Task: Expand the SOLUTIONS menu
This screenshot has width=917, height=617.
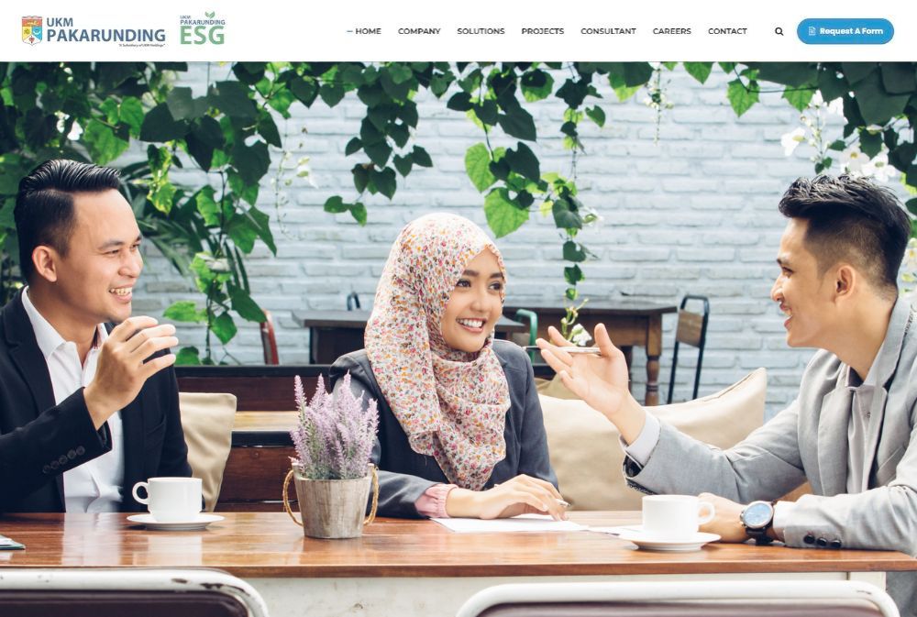Action: [x=481, y=31]
